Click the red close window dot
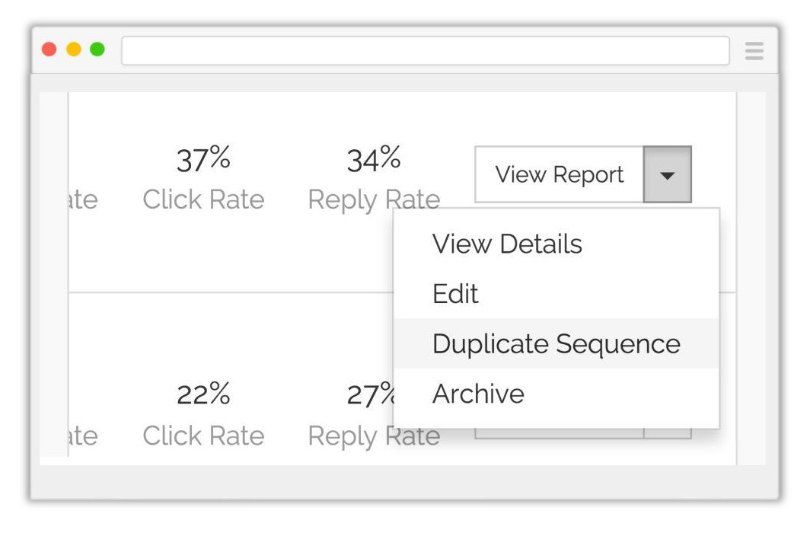The width and height of the screenshot is (810, 552). (x=49, y=49)
